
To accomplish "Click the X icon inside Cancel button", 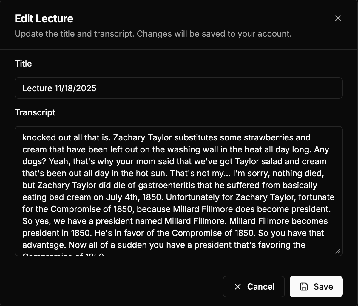I will pyautogui.click(x=238, y=287).
